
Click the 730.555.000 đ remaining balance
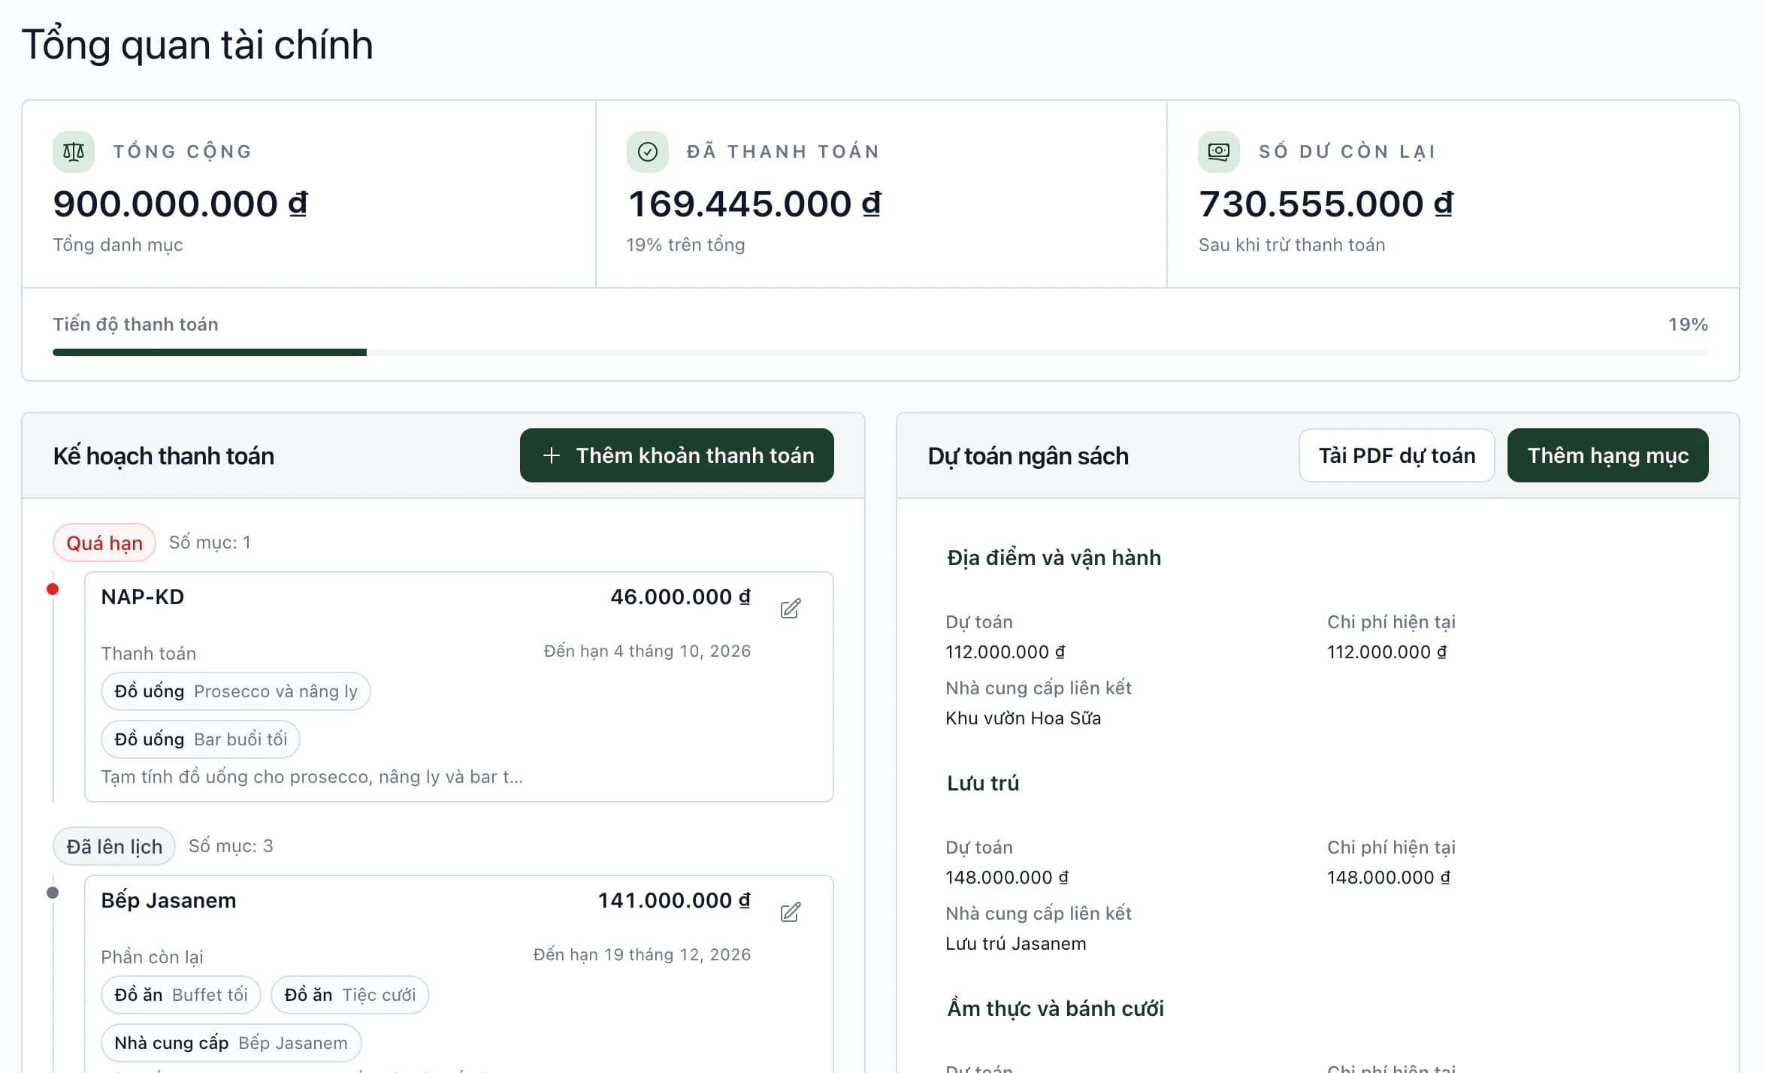pyautogui.click(x=1326, y=204)
